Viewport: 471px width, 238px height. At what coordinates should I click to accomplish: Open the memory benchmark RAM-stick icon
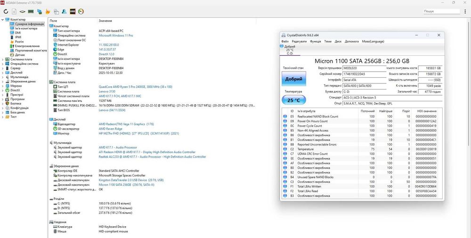coord(31,11)
